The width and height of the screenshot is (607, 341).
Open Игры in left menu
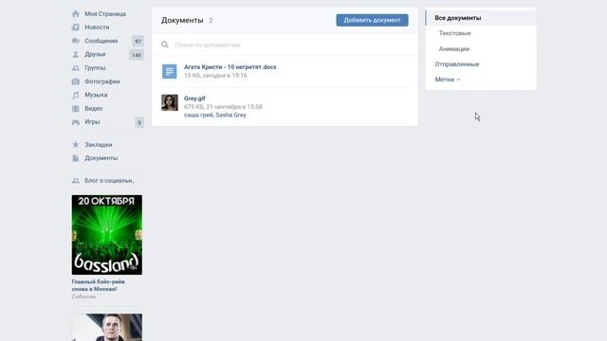(92, 122)
